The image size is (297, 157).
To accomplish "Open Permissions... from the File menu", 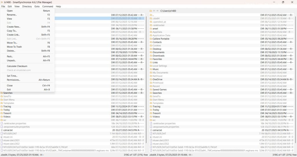I will pyautogui.click(x=27, y=80).
